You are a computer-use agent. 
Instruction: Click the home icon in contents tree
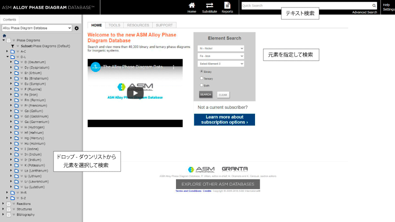pyautogui.click(x=4, y=36)
